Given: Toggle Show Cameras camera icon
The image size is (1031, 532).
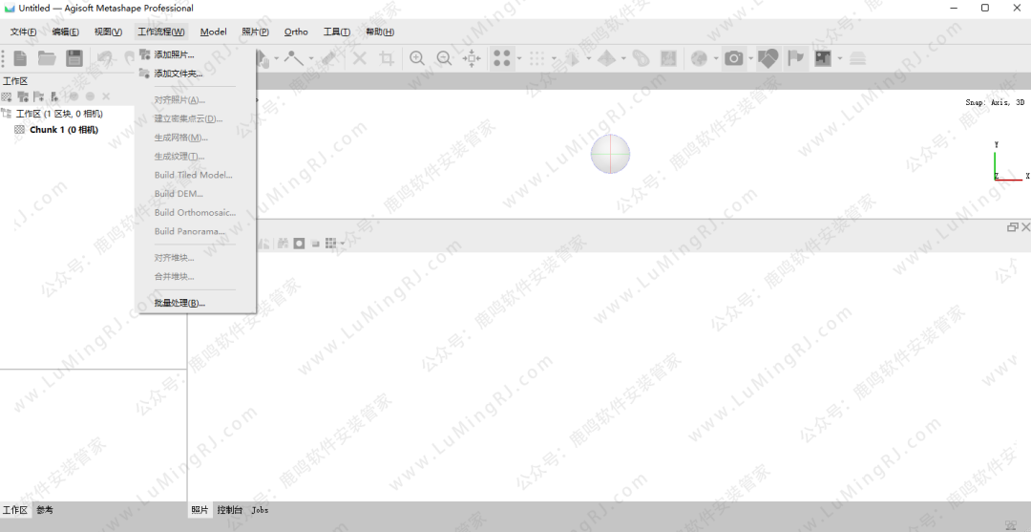Looking at the screenshot, I should 734,58.
